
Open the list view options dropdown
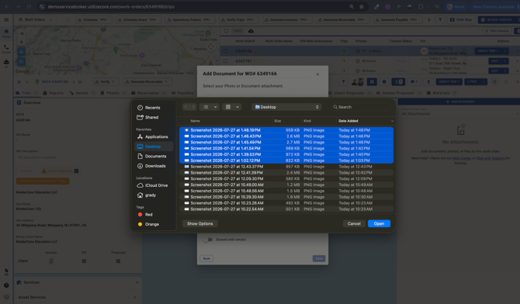pyautogui.click(x=210, y=107)
